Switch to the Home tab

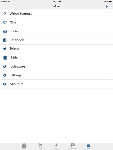coord(24,146)
